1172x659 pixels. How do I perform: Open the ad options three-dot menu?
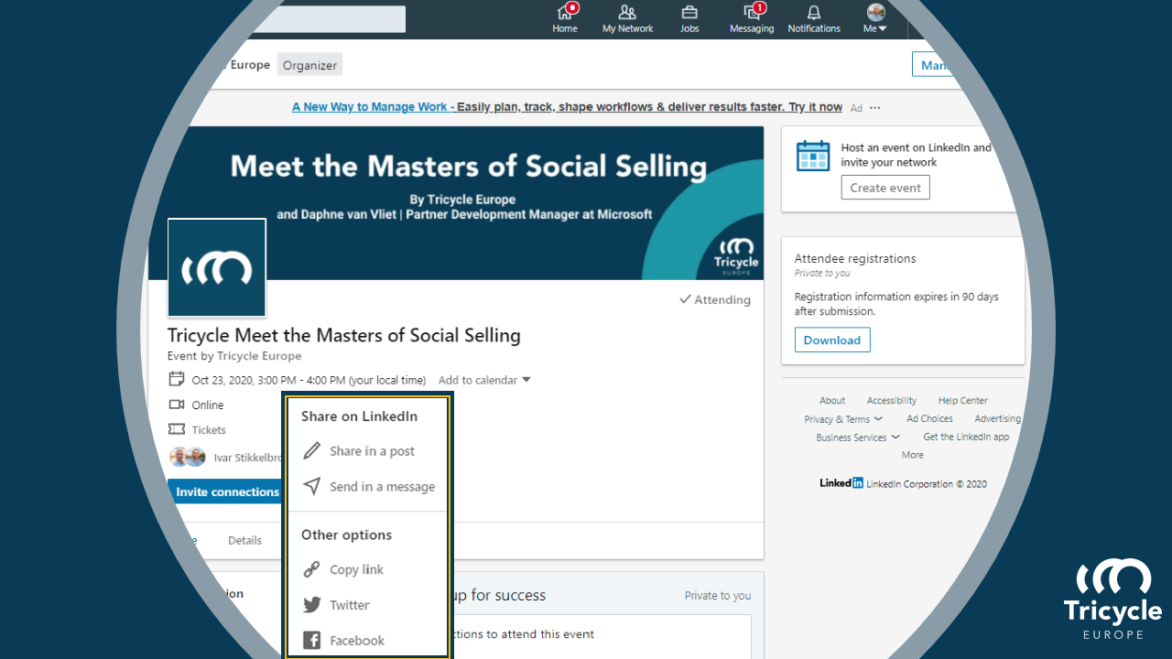pos(875,108)
